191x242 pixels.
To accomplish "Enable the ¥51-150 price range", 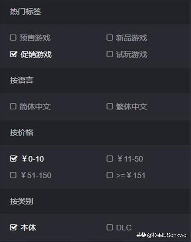I will point(13,175).
